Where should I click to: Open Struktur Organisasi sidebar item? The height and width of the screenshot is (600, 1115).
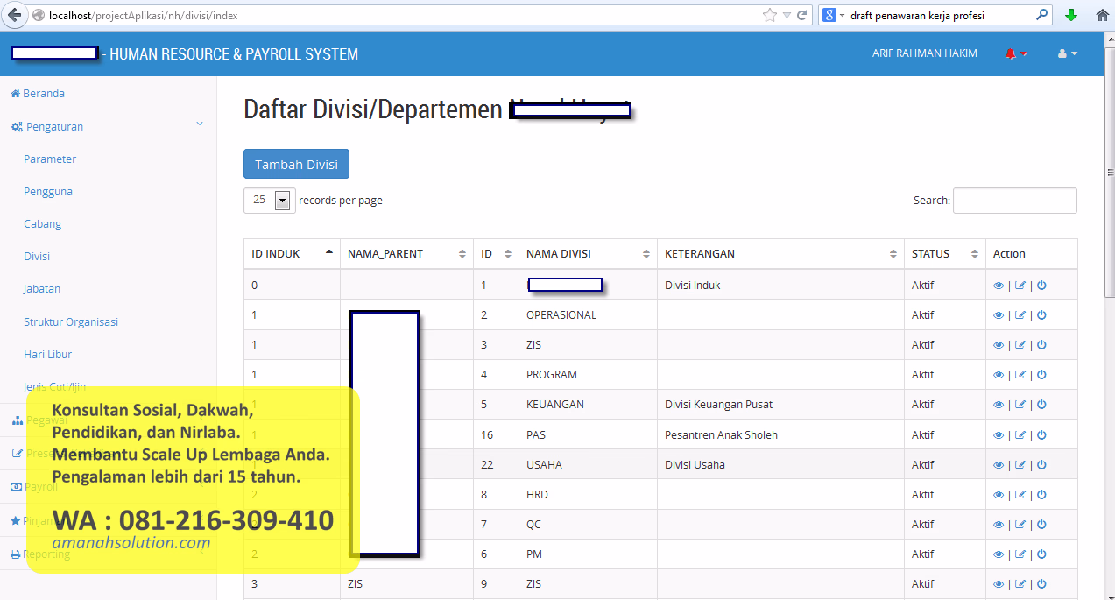click(x=71, y=322)
